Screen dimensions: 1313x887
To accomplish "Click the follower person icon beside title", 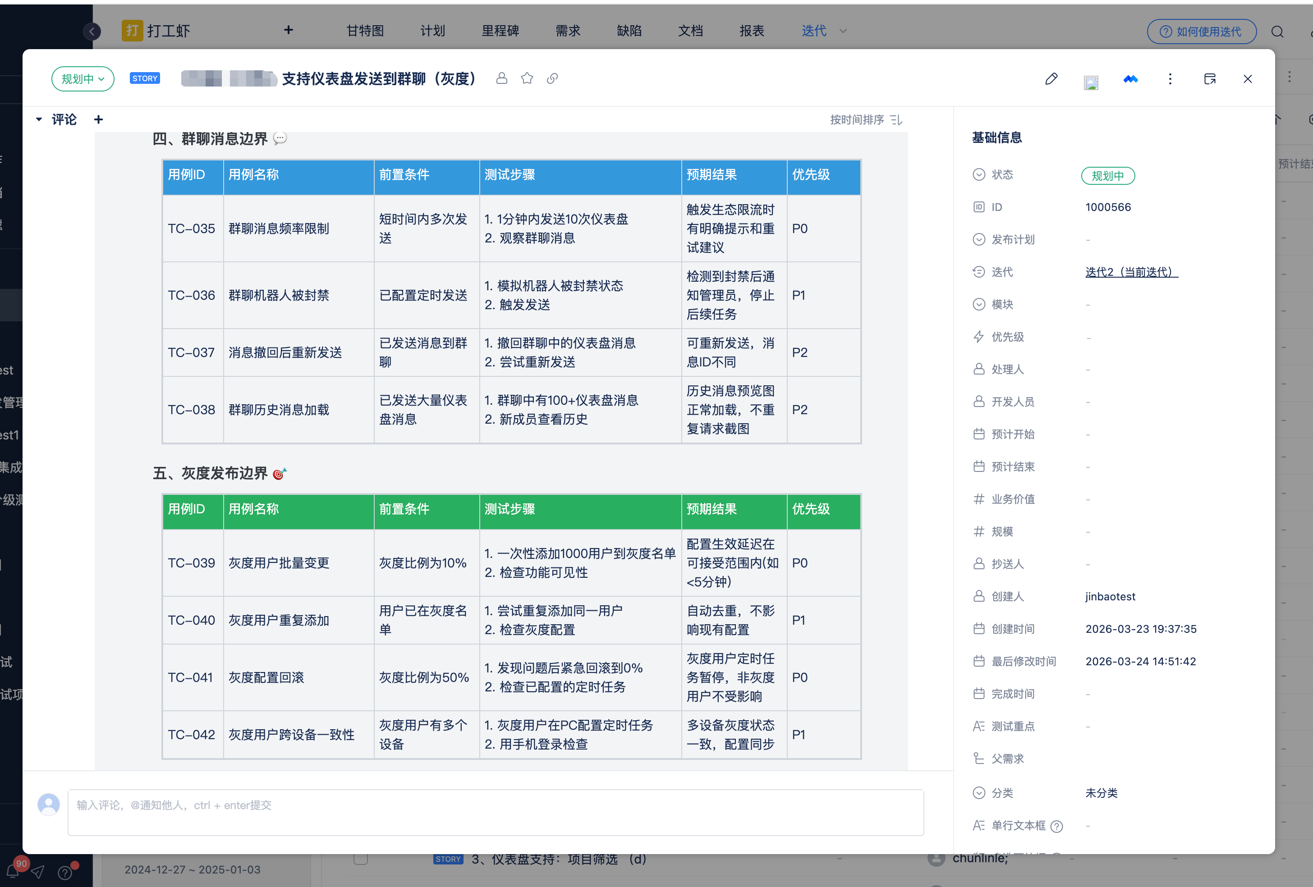I will 501,78.
